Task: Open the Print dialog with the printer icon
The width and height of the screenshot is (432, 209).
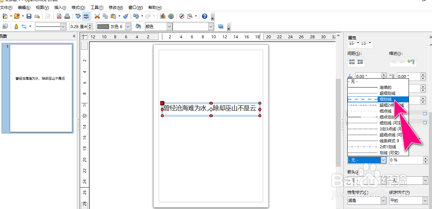Action: (67, 16)
